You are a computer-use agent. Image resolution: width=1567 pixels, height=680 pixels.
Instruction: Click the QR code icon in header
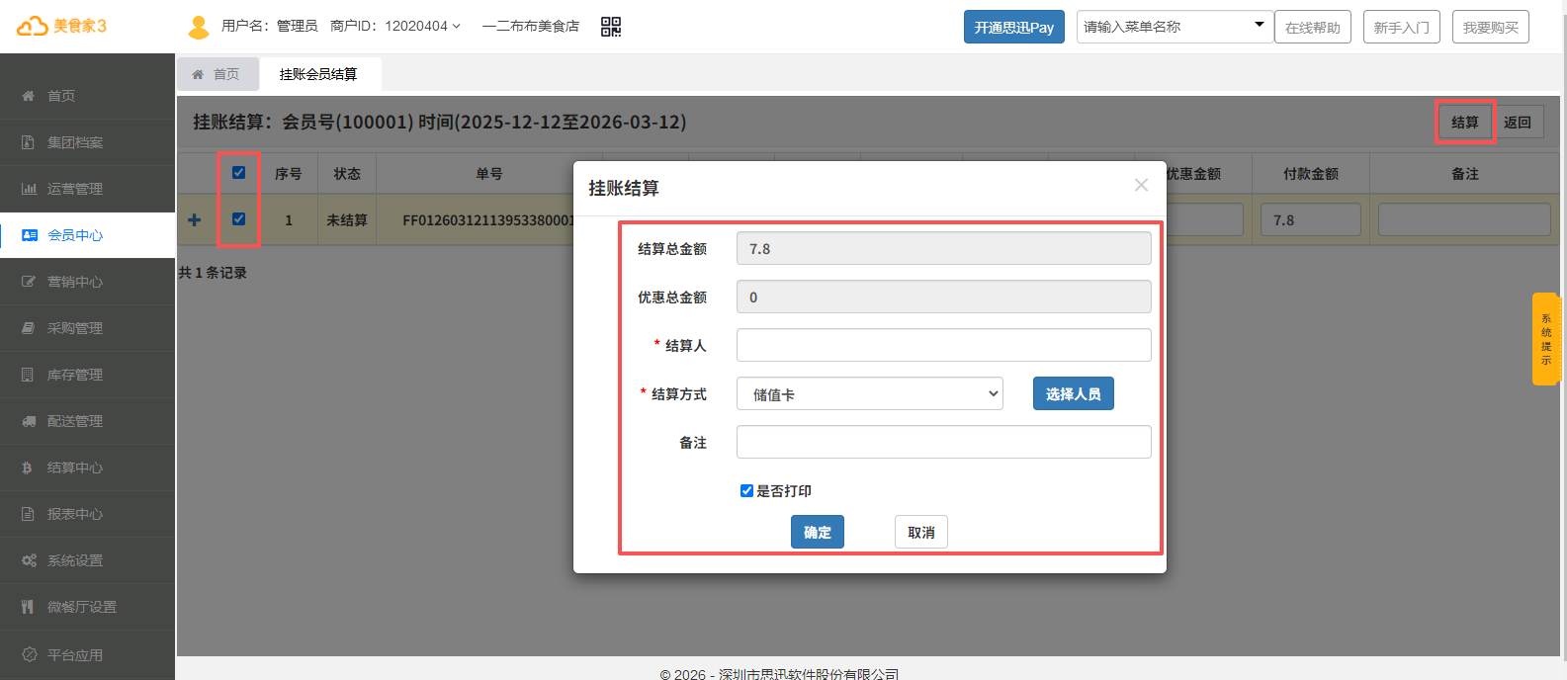611,27
